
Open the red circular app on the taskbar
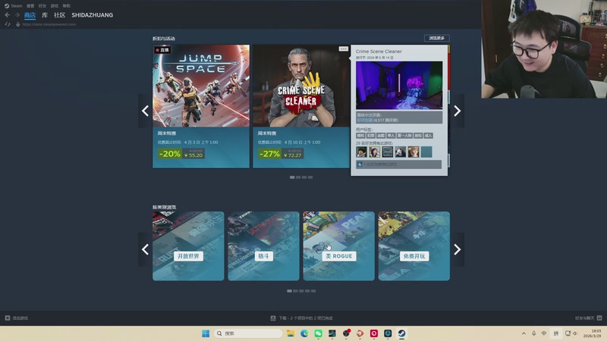click(374, 333)
